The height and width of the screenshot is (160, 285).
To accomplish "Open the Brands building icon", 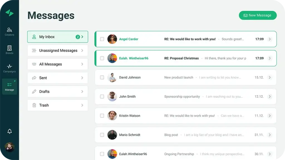I will 9,48.
